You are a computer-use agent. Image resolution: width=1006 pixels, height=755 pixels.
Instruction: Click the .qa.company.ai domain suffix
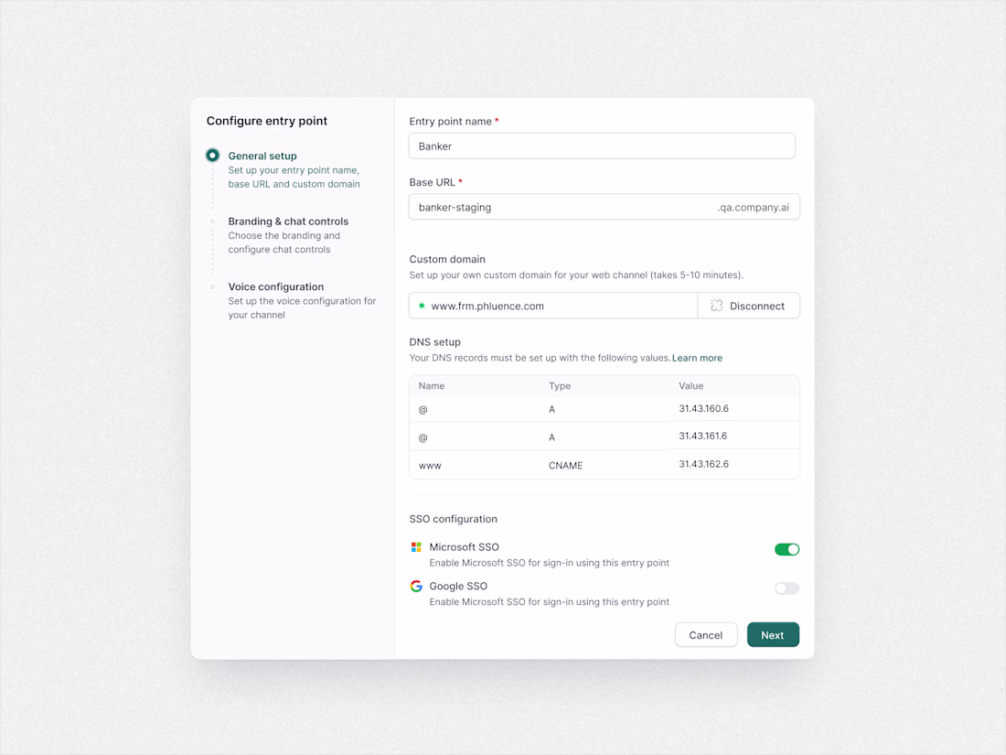tap(754, 208)
